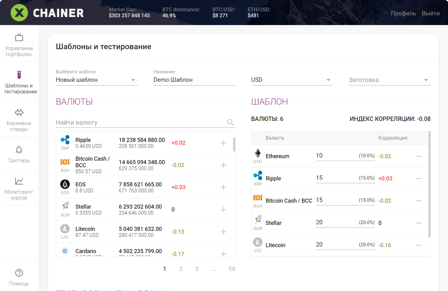Click ИНДЕКС КОРРЕЛЯЦИИ: -0.08 text

click(x=390, y=119)
